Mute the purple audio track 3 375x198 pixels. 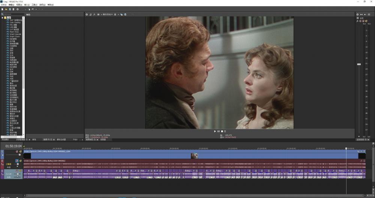[17, 171]
